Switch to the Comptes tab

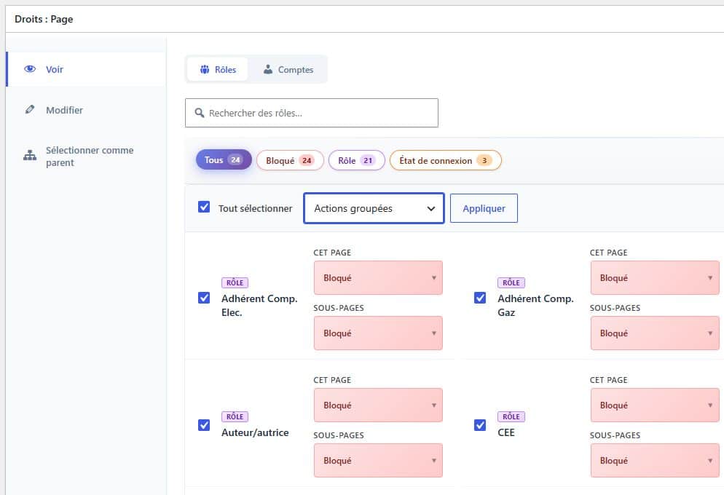(288, 70)
